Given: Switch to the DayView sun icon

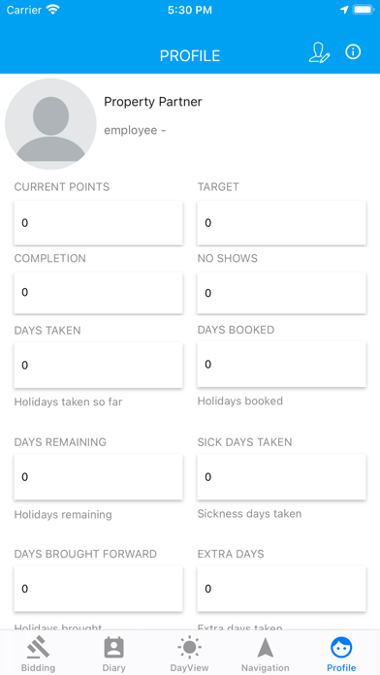Looking at the screenshot, I should (x=189, y=648).
